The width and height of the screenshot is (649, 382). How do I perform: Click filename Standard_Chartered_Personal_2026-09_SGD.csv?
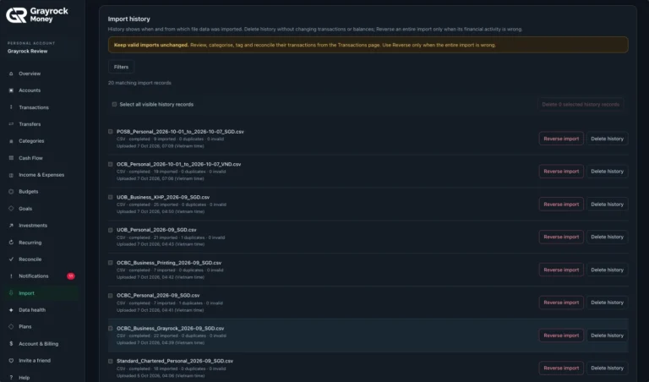point(175,361)
